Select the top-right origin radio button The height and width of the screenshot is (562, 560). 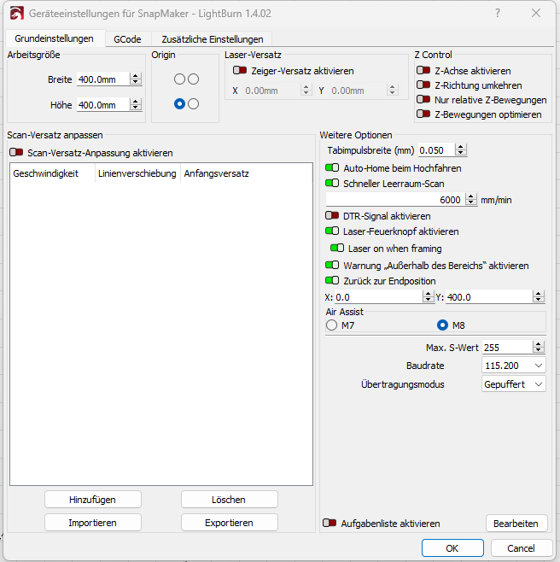click(193, 79)
